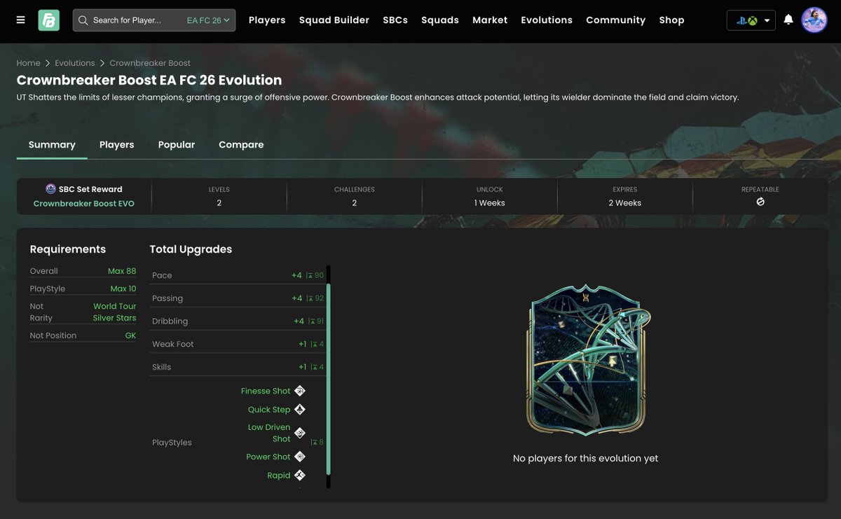The image size is (841, 519).
Task: Open the Players nav menu
Action: click(x=267, y=20)
